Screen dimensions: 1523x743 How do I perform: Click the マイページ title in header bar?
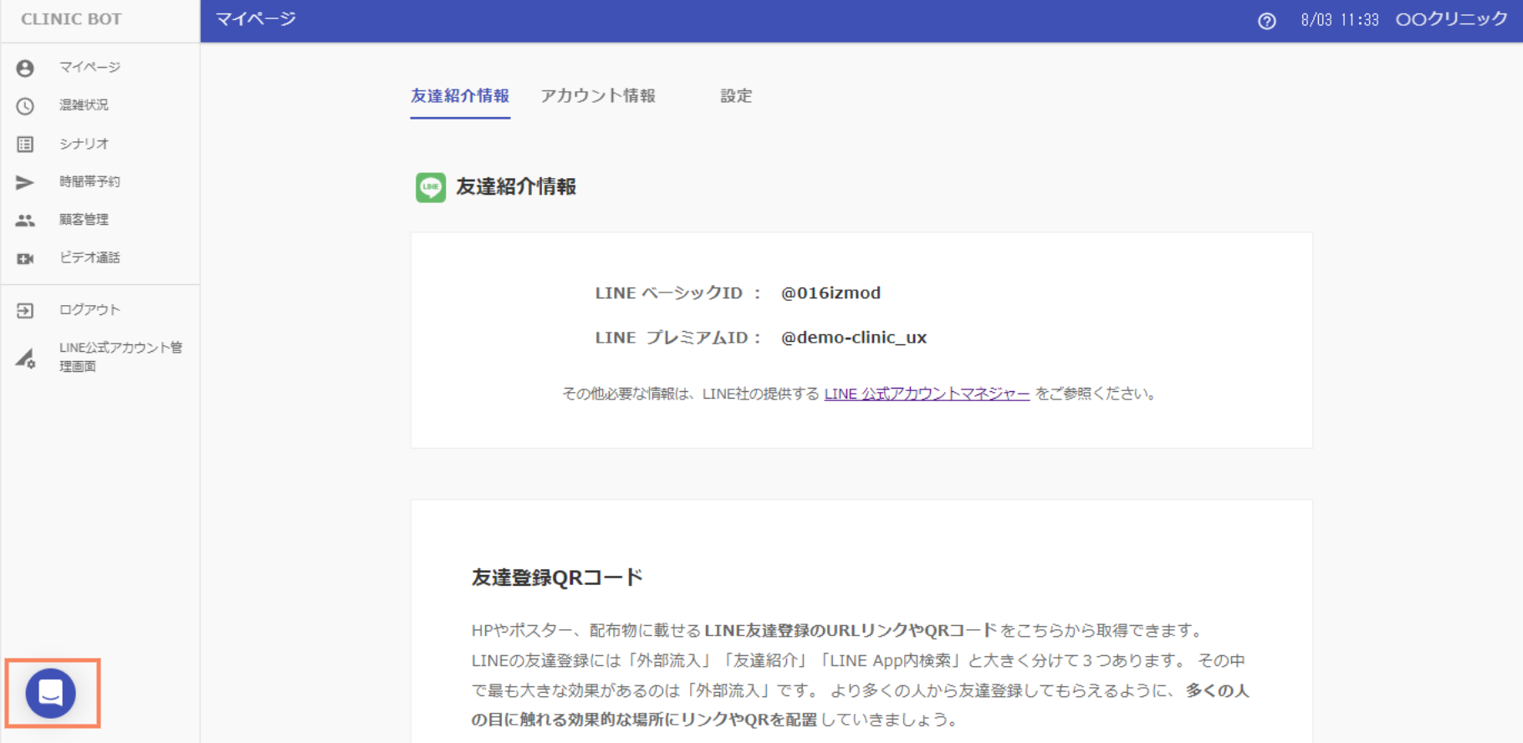256,19
